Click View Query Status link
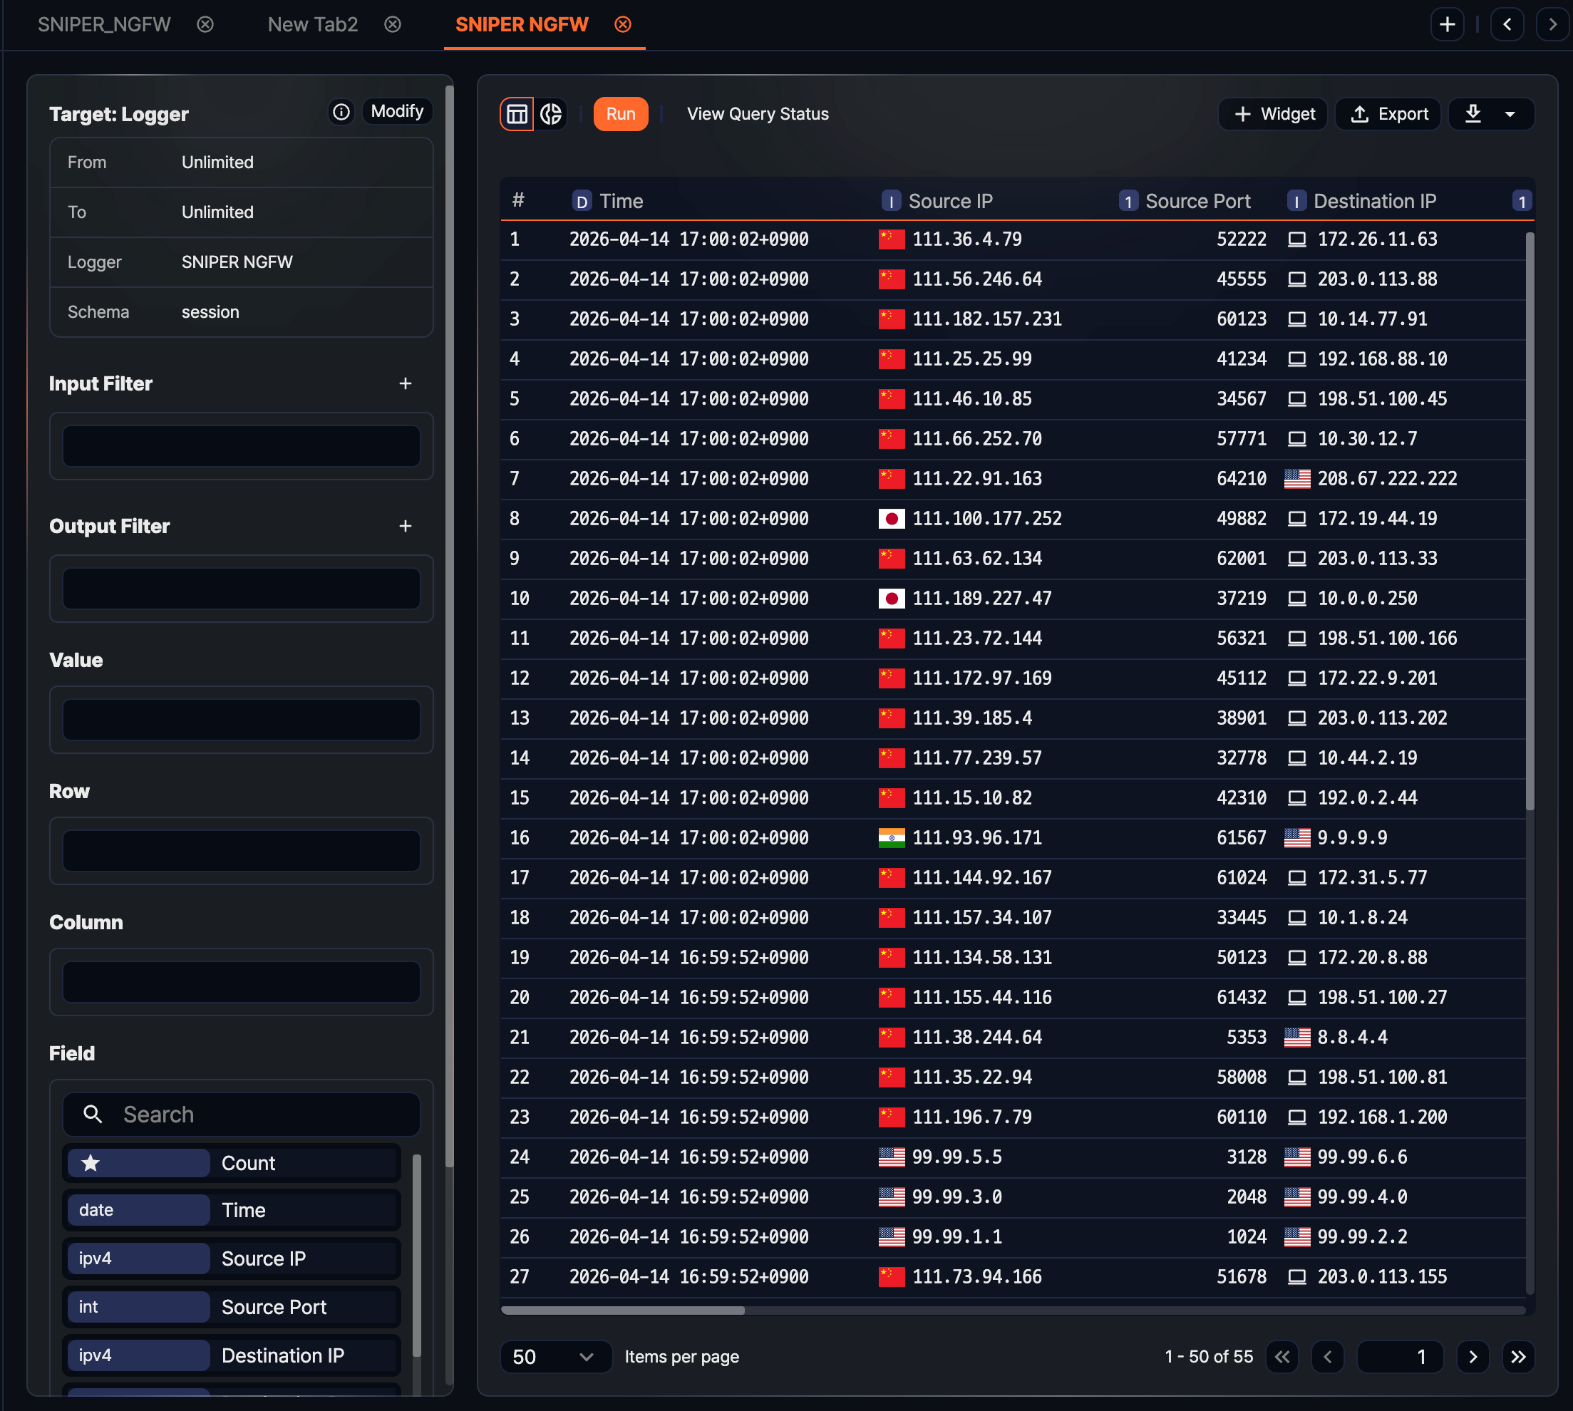Viewport: 1573px width, 1411px height. point(758,114)
